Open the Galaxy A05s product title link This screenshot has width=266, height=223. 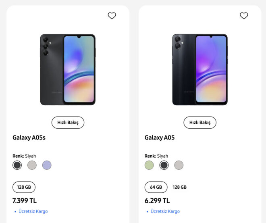[x=29, y=138]
